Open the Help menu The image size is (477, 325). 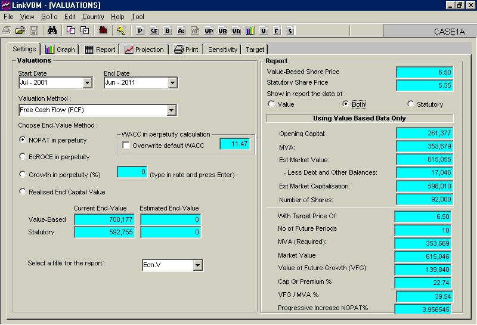tap(117, 17)
